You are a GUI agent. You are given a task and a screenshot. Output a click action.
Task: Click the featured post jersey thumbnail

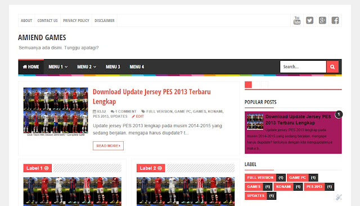(56, 112)
